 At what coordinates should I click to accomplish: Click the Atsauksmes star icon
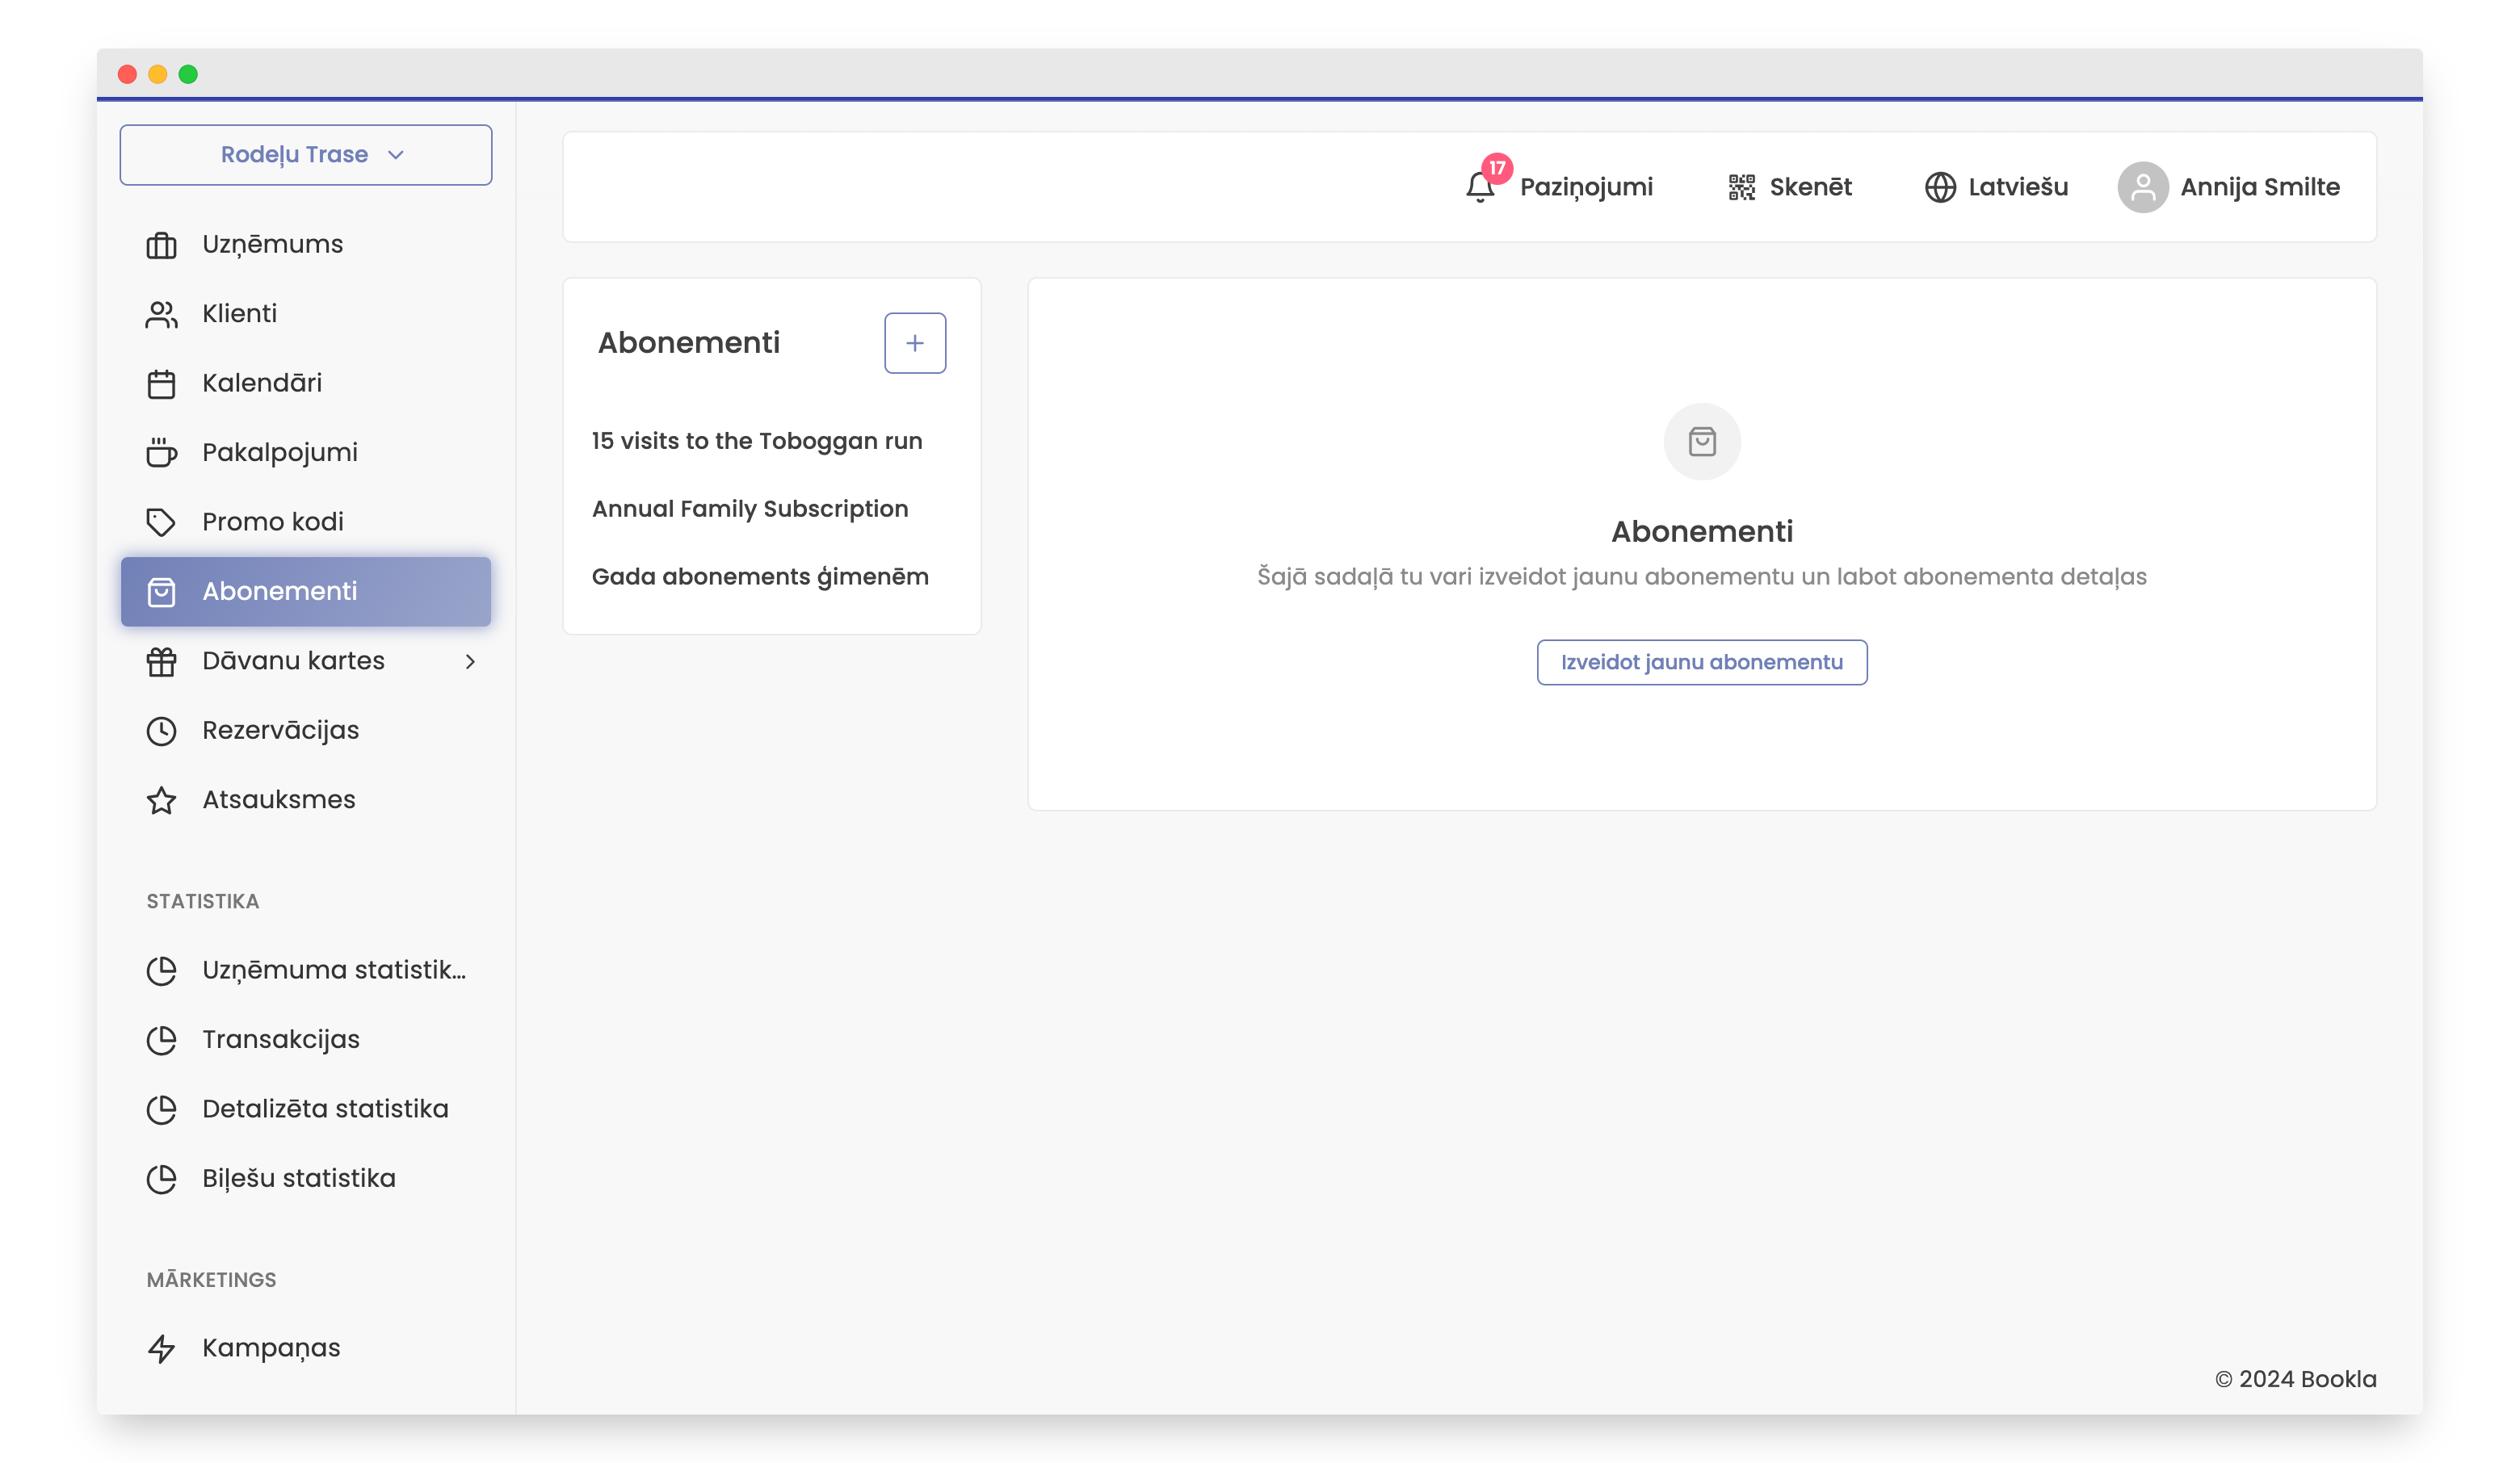[x=161, y=800]
